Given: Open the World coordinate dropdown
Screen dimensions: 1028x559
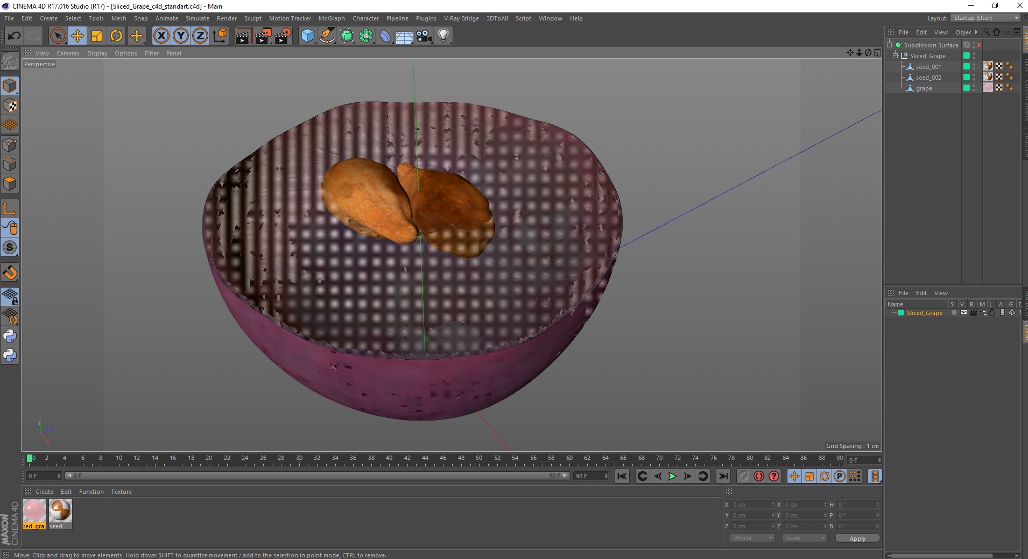Looking at the screenshot, I should pos(752,538).
